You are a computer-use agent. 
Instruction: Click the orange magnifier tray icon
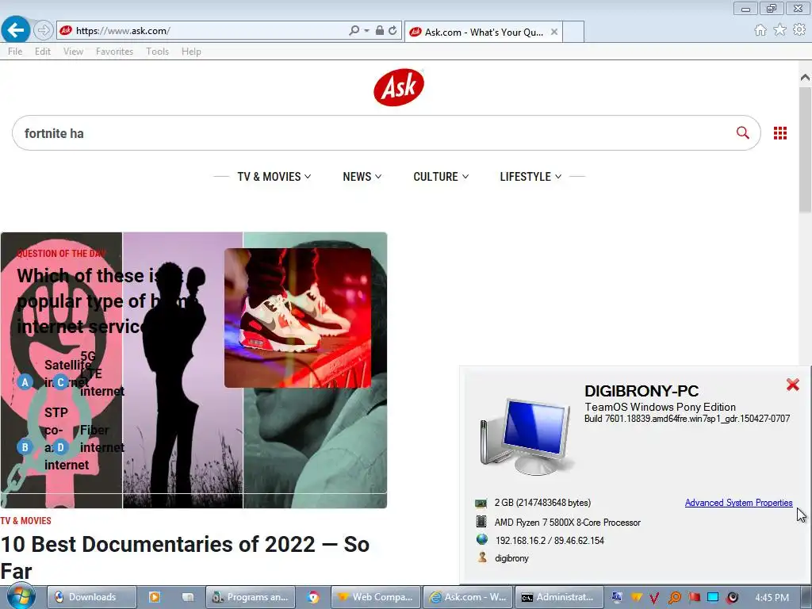[x=674, y=598]
